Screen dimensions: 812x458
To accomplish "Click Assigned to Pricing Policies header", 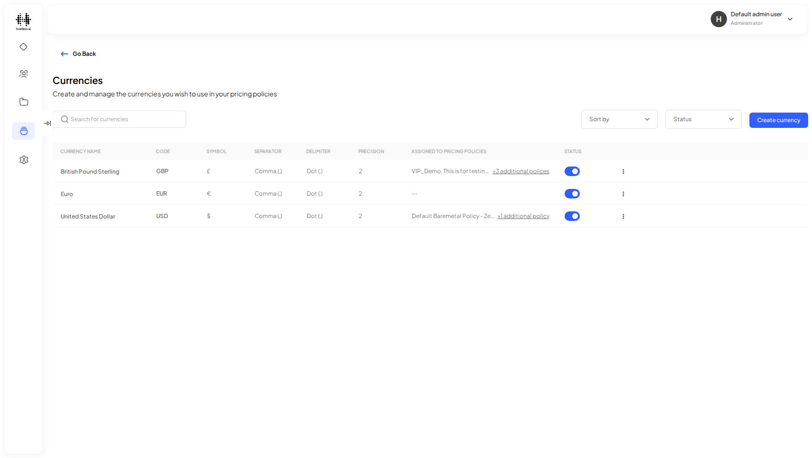I will point(449,151).
